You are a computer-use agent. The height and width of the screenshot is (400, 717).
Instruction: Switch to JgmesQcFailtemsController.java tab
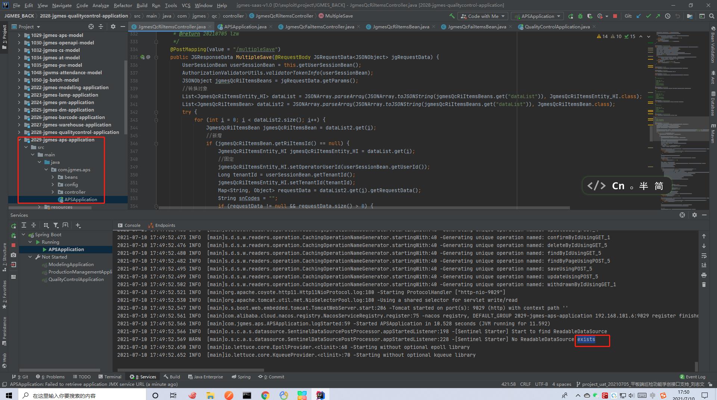319,26
